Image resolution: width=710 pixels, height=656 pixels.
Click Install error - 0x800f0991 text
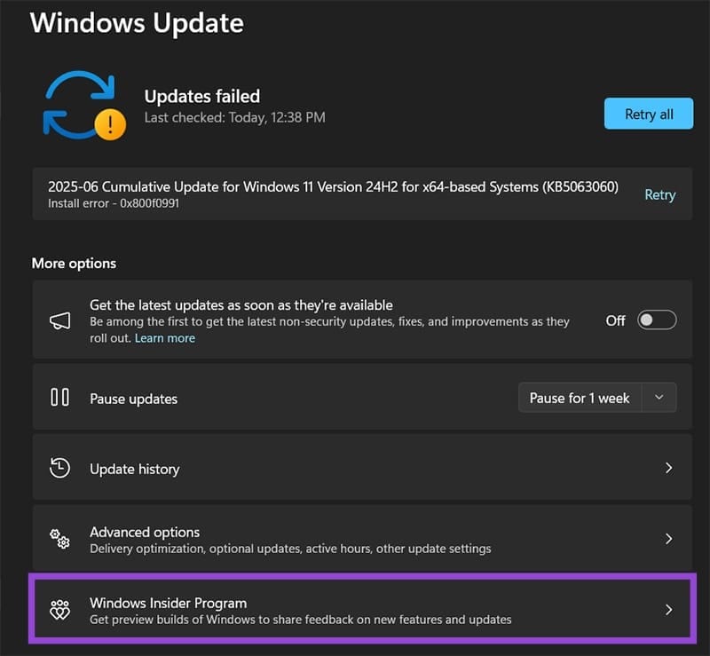[x=114, y=203]
